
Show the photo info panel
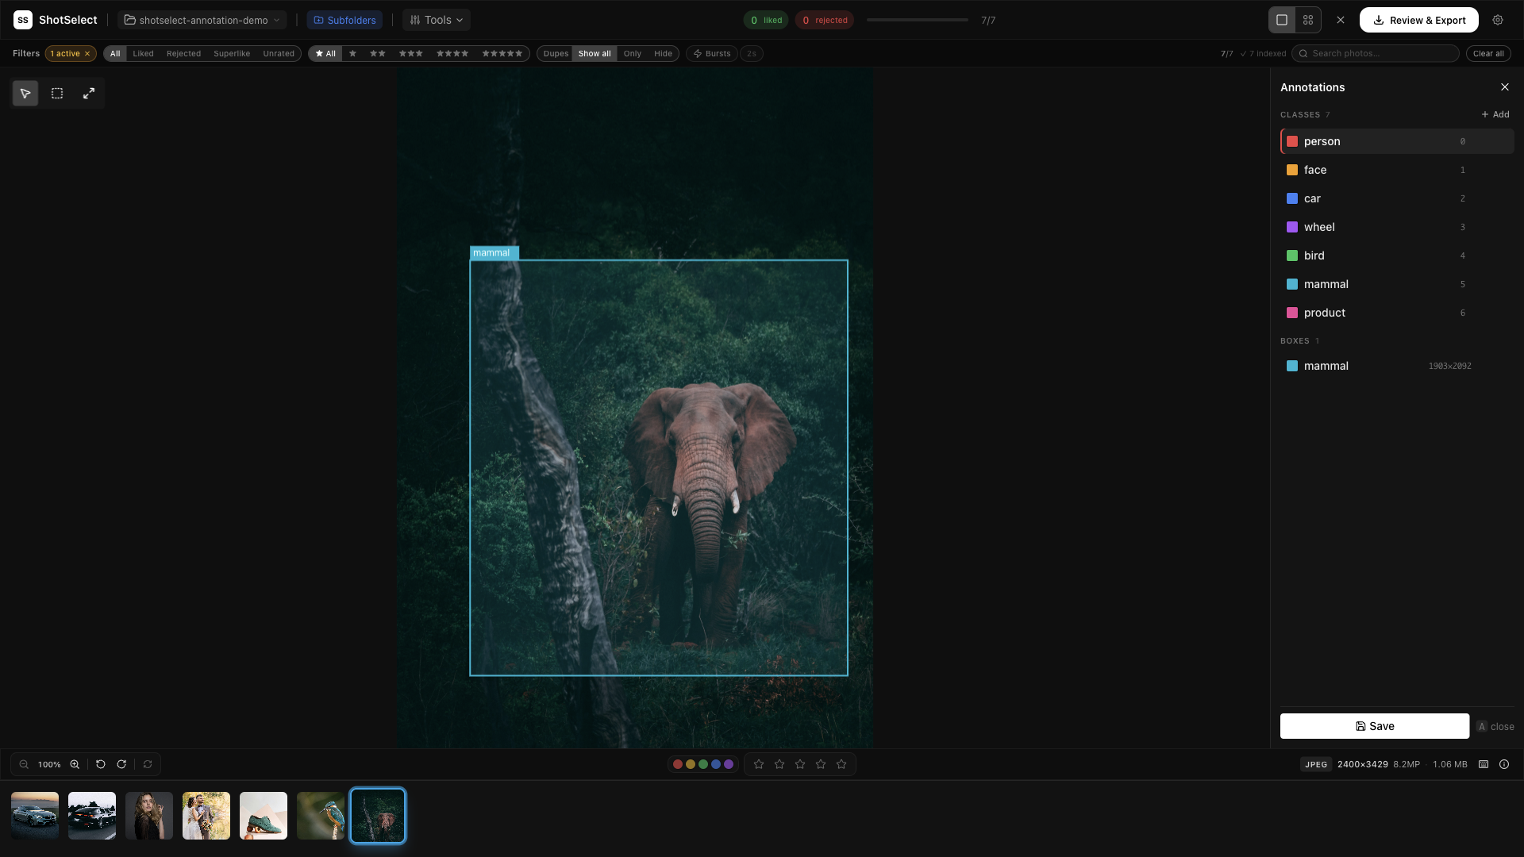[x=1504, y=764]
